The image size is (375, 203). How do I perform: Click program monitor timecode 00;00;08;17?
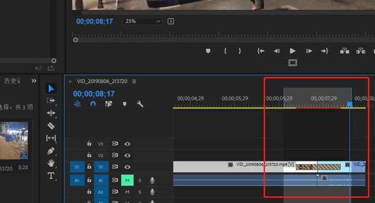[x=95, y=22]
